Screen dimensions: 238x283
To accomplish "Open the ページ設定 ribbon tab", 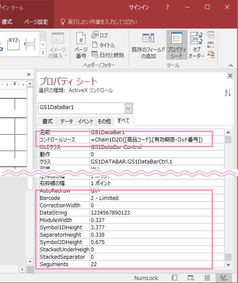I will click(x=36, y=22).
